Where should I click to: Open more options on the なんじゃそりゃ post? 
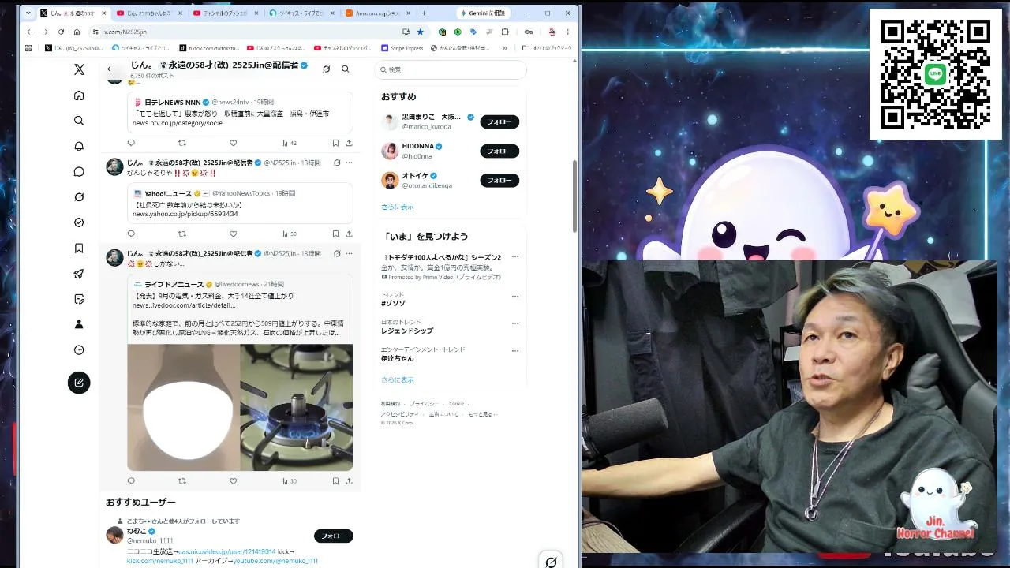[x=349, y=163]
